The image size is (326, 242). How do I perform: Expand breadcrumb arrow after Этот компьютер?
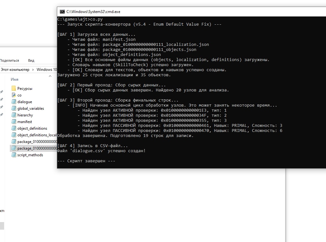[33, 70]
